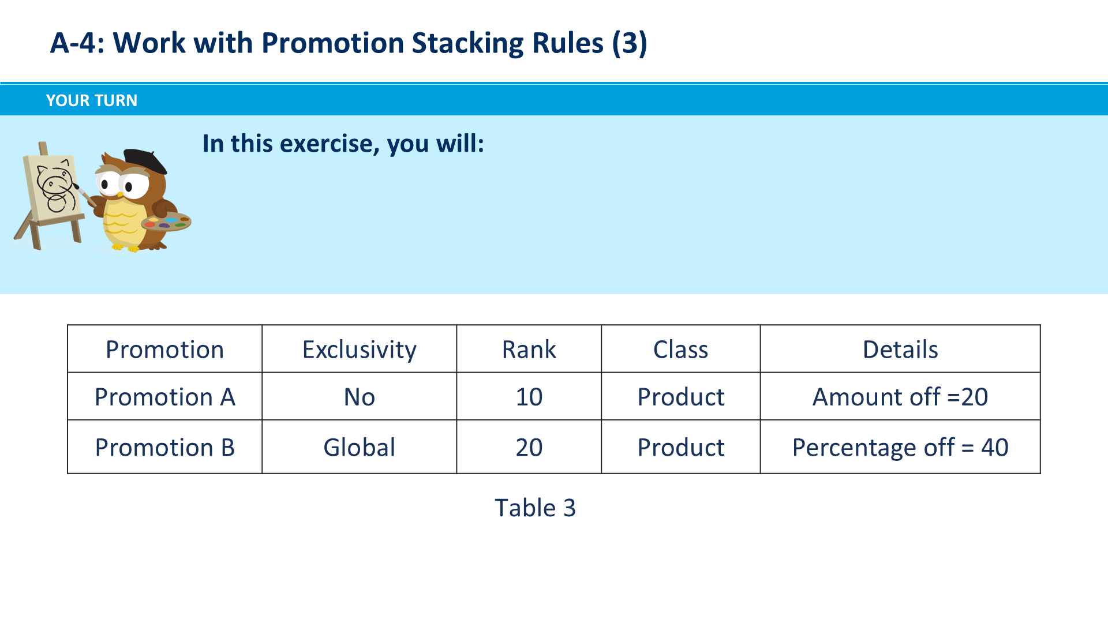The width and height of the screenshot is (1108, 623).
Task: Select the slide title heading text
Action: [349, 43]
